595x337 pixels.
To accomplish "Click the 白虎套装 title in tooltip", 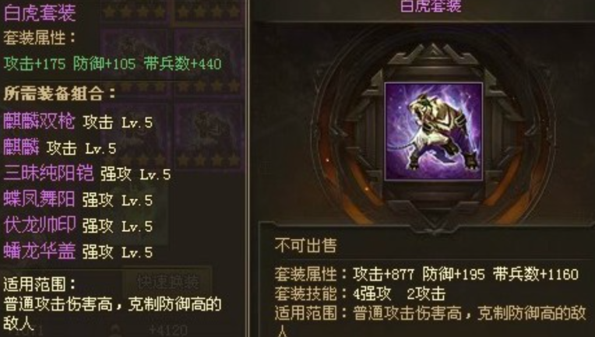I will (40, 12).
